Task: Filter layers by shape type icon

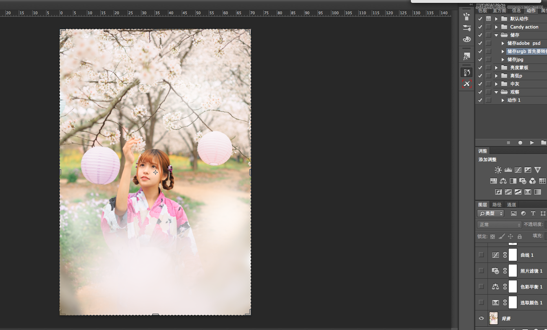Action: [x=543, y=214]
